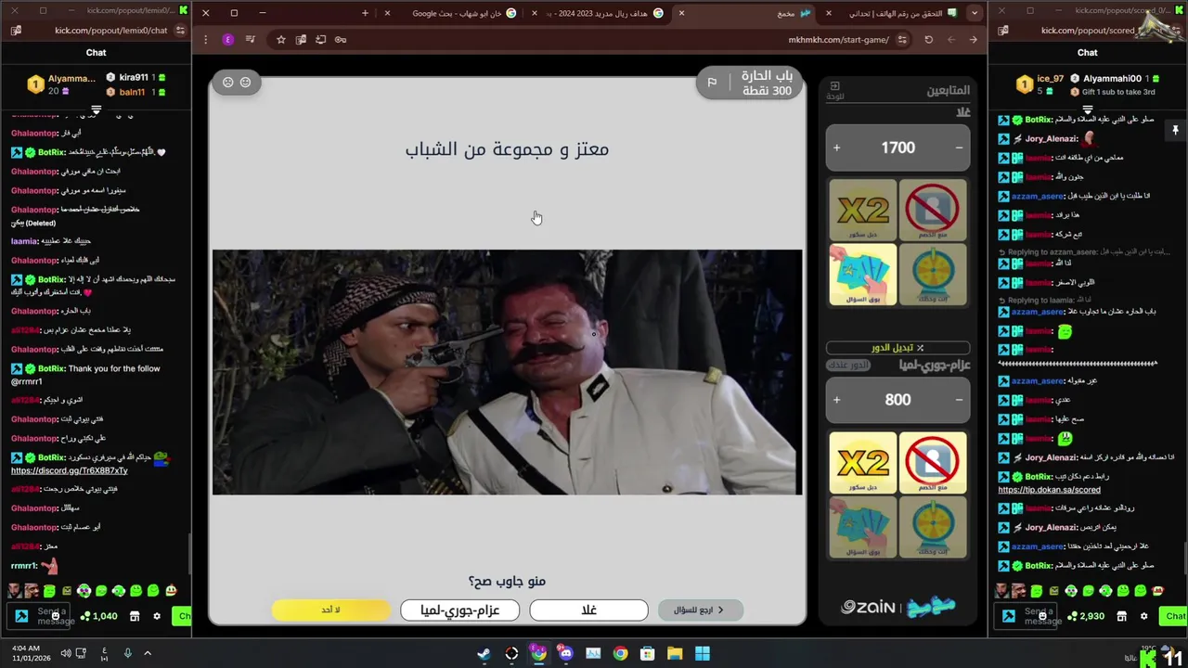Image resolution: width=1188 pixels, height=668 pixels.
Task: Use غلا team's block-deduction card
Action: [x=933, y=210]
